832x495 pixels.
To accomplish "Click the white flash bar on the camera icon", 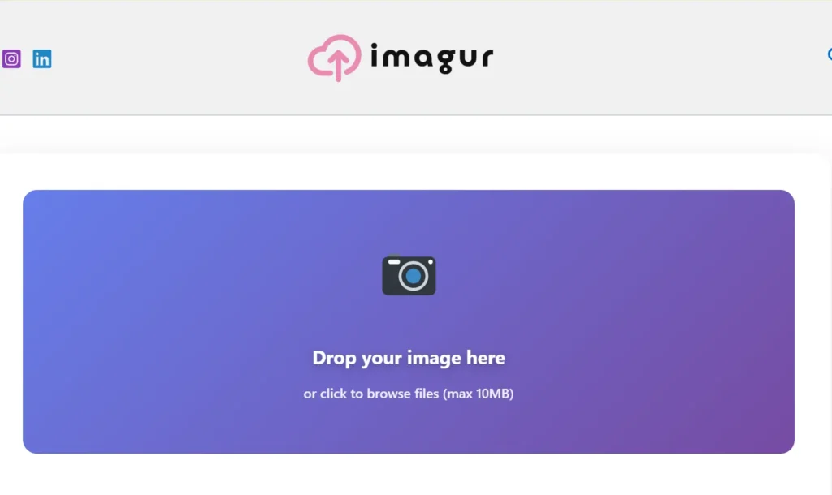I will [x=394, y=262].
